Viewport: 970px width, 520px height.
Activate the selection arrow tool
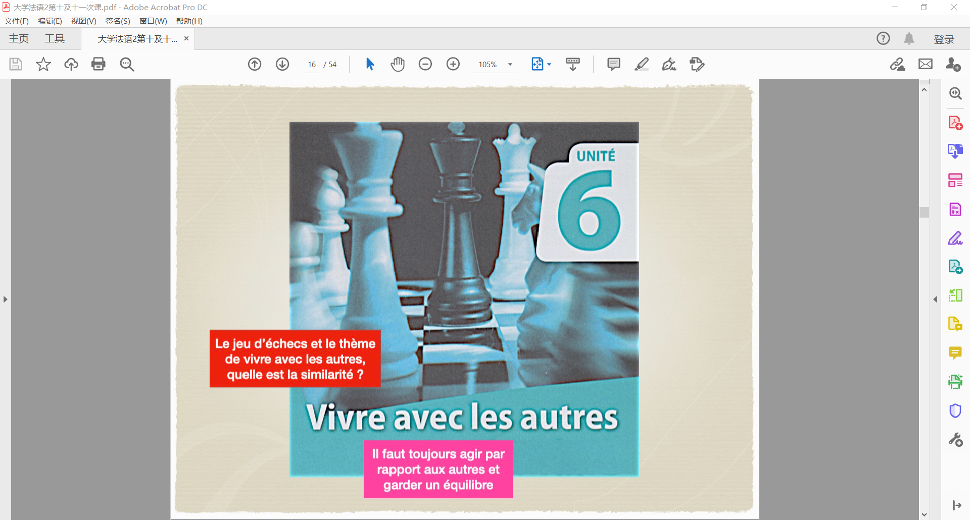(370, 64)
